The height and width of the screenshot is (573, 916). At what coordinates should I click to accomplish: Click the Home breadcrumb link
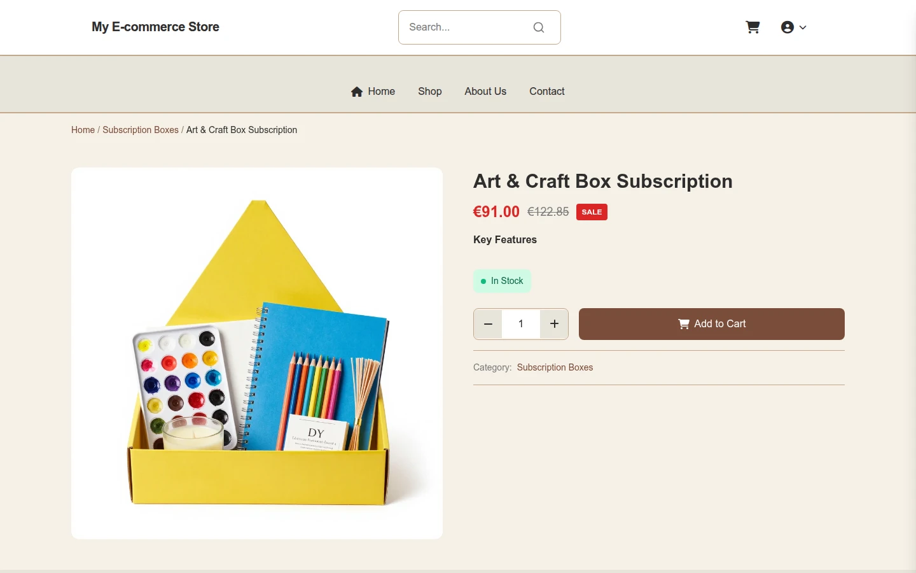click(x=83, y=130)
